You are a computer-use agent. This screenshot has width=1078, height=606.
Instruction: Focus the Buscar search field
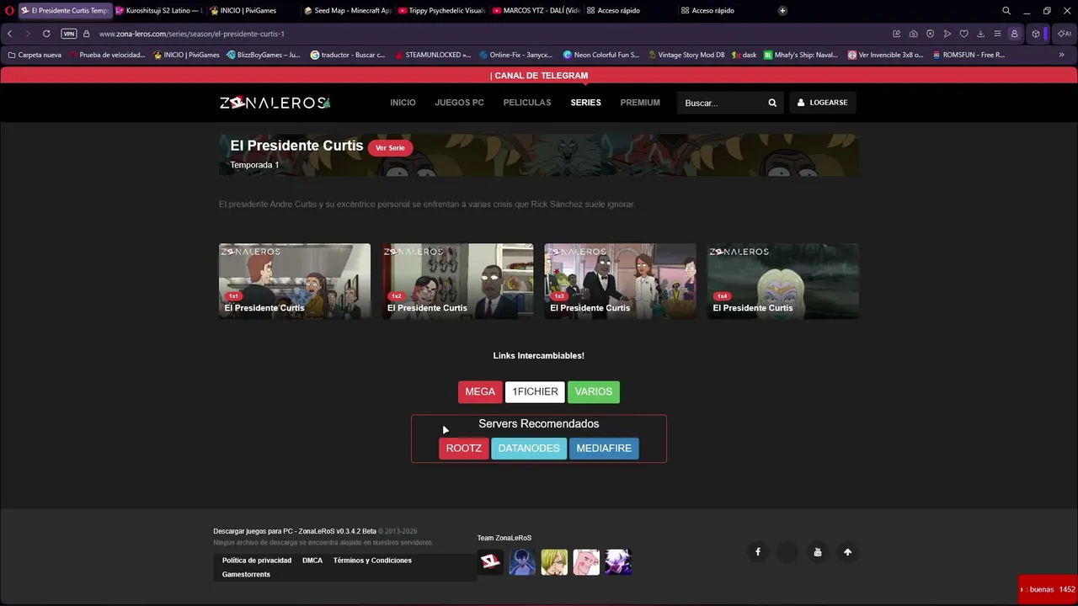[722, 103]
